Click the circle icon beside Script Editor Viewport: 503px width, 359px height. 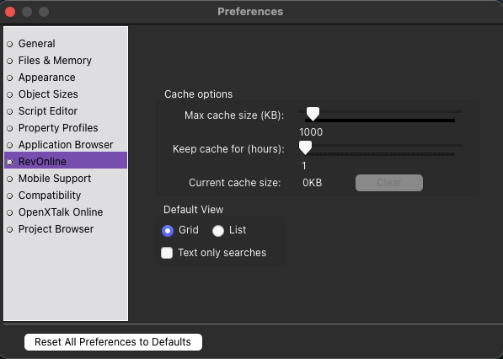(10, 111)
